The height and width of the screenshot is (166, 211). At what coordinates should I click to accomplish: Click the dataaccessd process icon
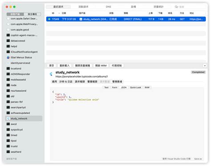click(x=8, y=41)
